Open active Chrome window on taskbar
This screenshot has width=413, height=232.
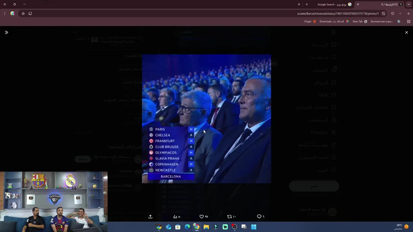pos(196,227)
